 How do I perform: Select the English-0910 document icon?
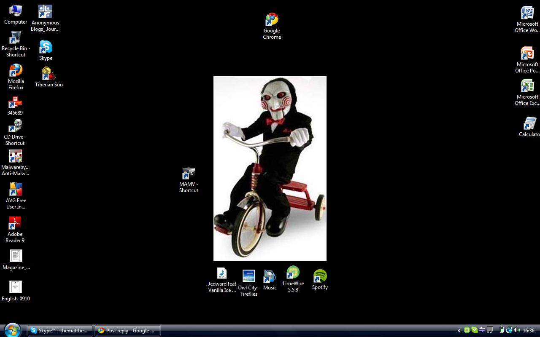(16, 291)
